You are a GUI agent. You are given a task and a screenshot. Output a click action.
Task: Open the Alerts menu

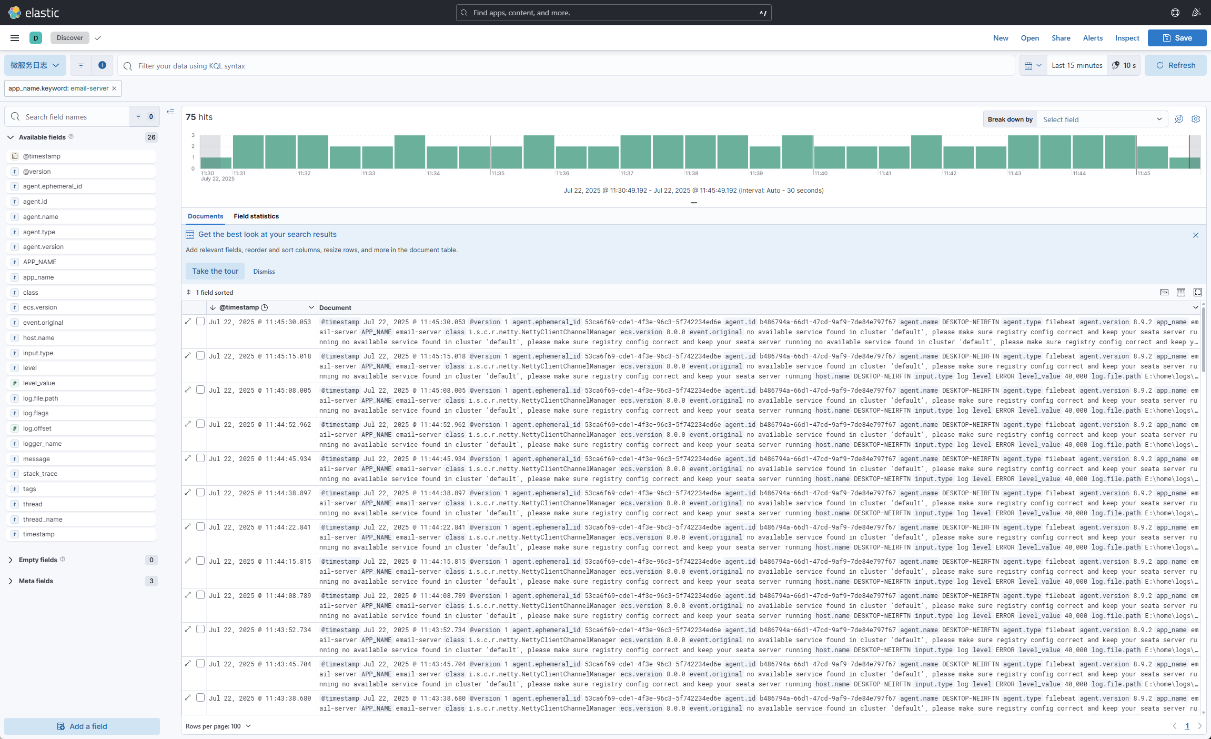click(x=1093, y=38)
